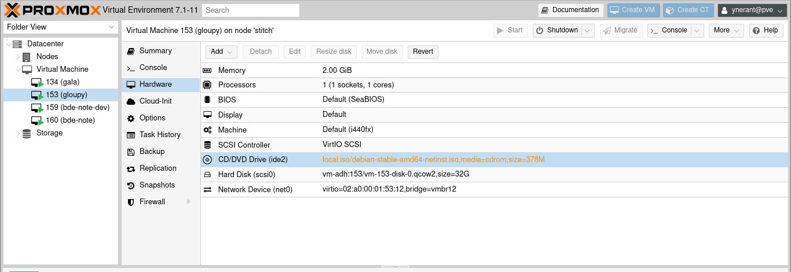Expand the Nodes tree item

click(18, 57)
